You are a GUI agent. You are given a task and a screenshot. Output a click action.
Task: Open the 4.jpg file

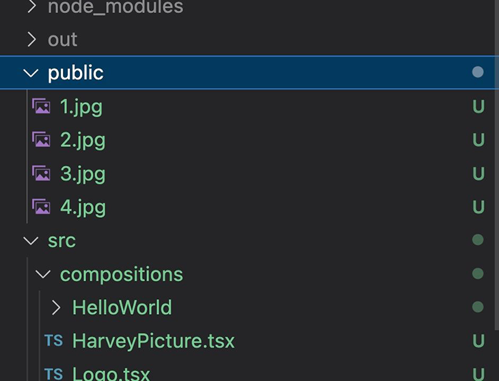(83, 206)
